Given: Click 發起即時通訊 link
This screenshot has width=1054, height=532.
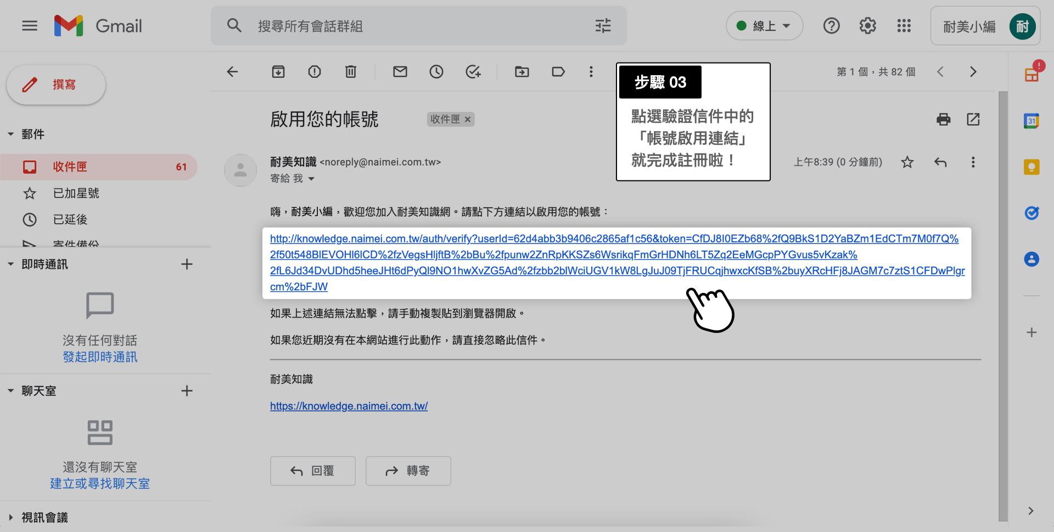Looking at the screenshot, I should click(x=100, y=357).
